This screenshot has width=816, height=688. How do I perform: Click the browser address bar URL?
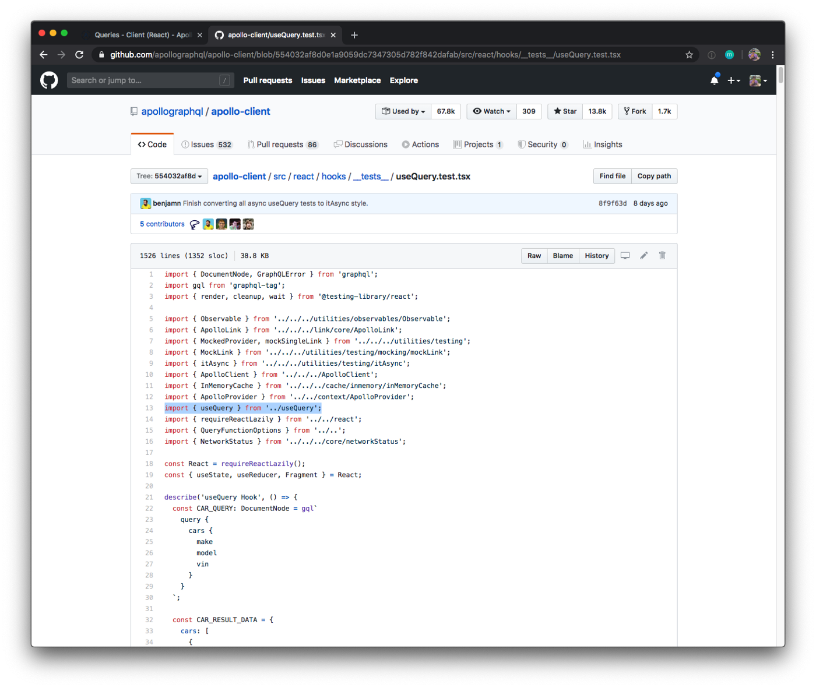365,55
